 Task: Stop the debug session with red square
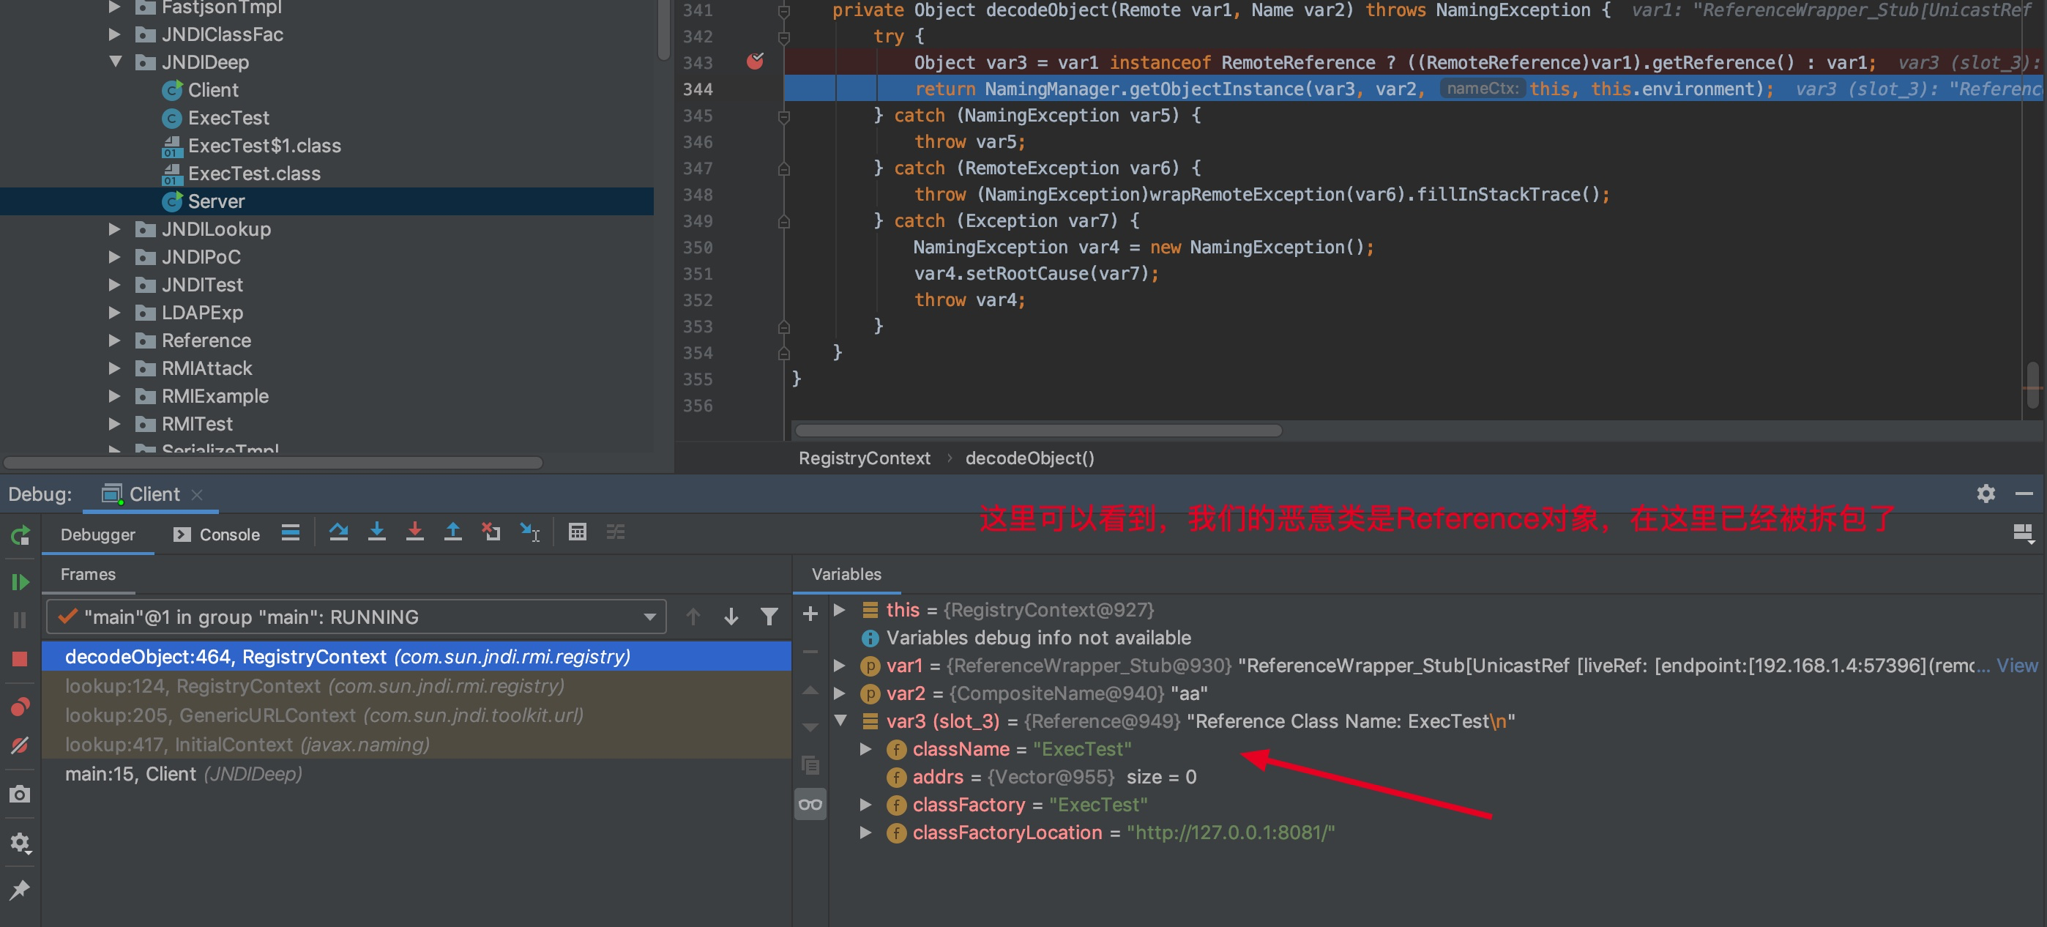[20, 659]
